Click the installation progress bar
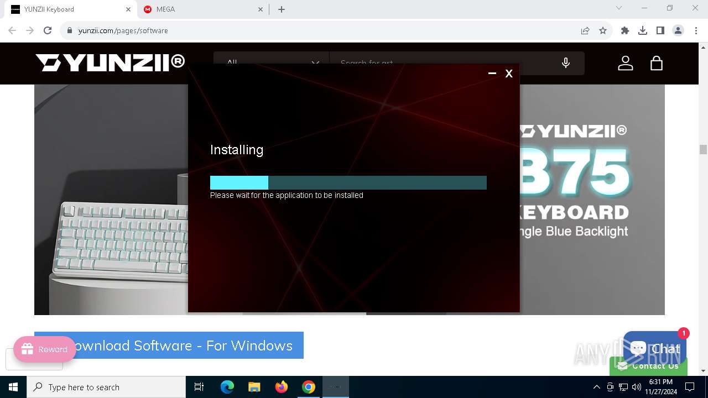Screen dimensions: 708x398 [348, 182]
